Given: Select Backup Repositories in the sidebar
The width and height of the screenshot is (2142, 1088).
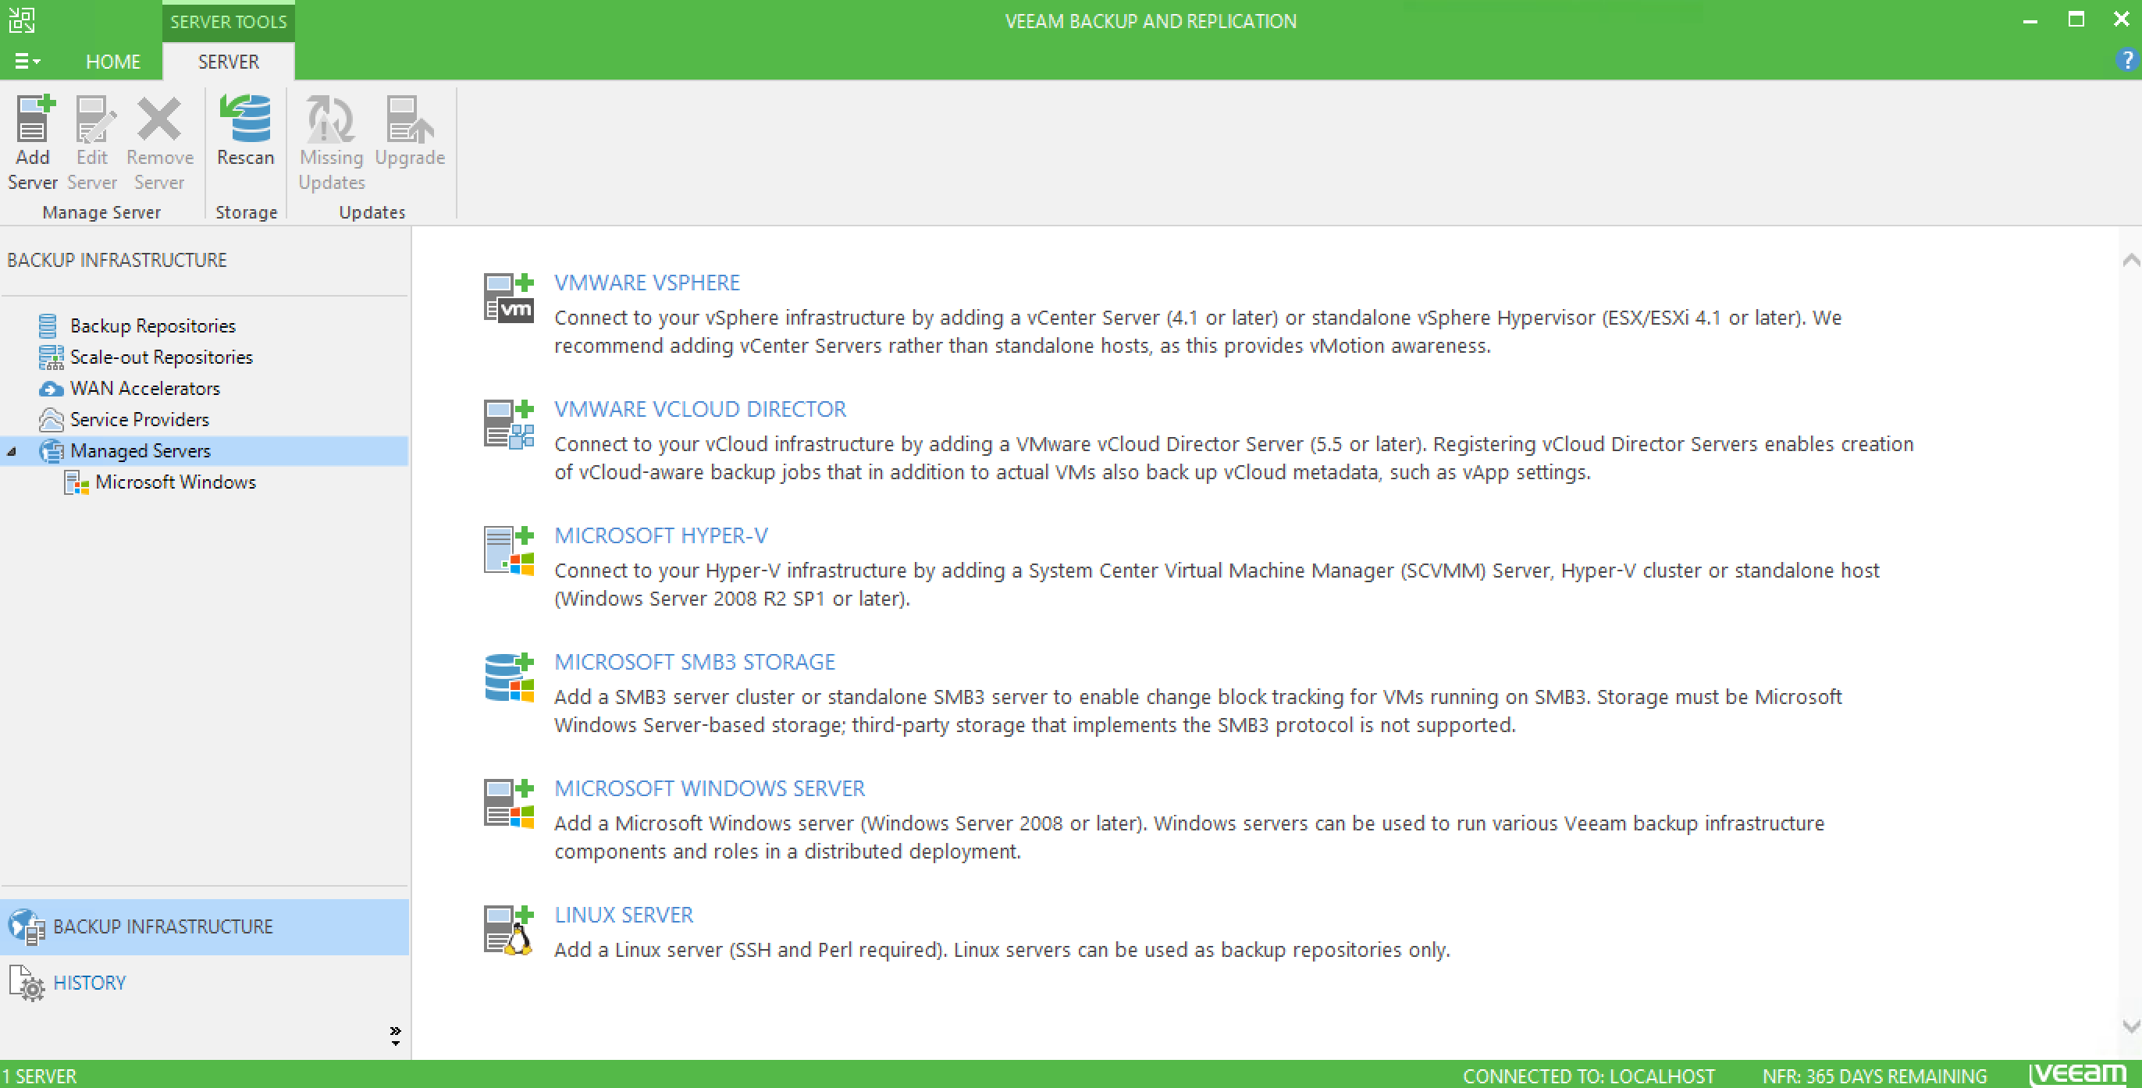Looking at the screenshot, I should pos(151,325).
